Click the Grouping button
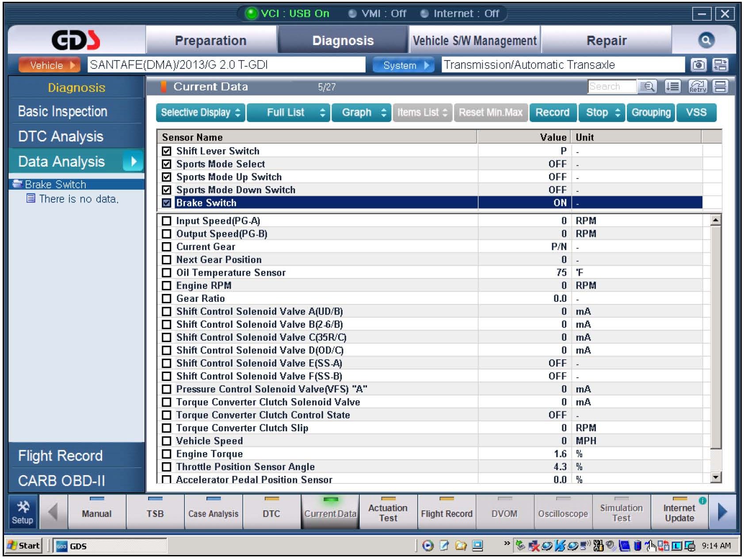744x559 pixels. [651, 113]
